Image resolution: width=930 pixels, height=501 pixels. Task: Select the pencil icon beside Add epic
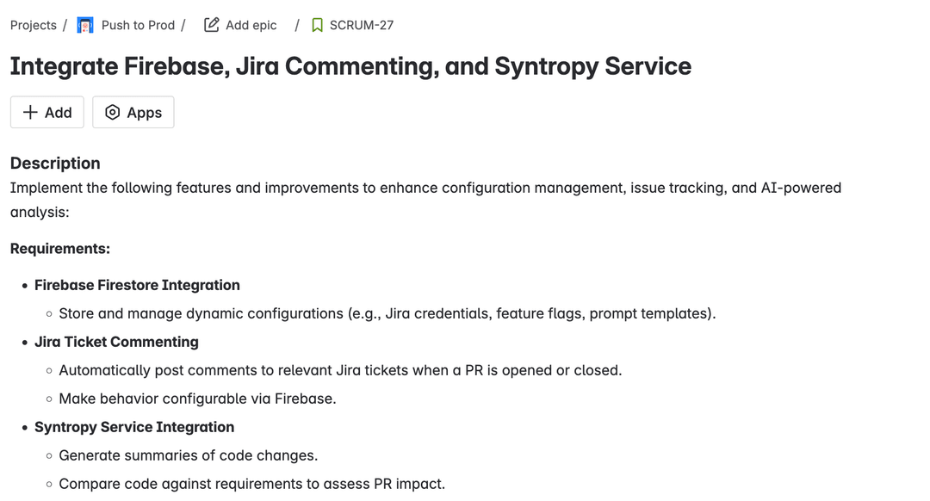[210, 25]
